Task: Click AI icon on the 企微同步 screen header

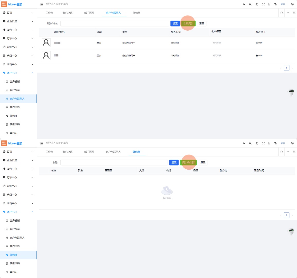Action: 244,4
